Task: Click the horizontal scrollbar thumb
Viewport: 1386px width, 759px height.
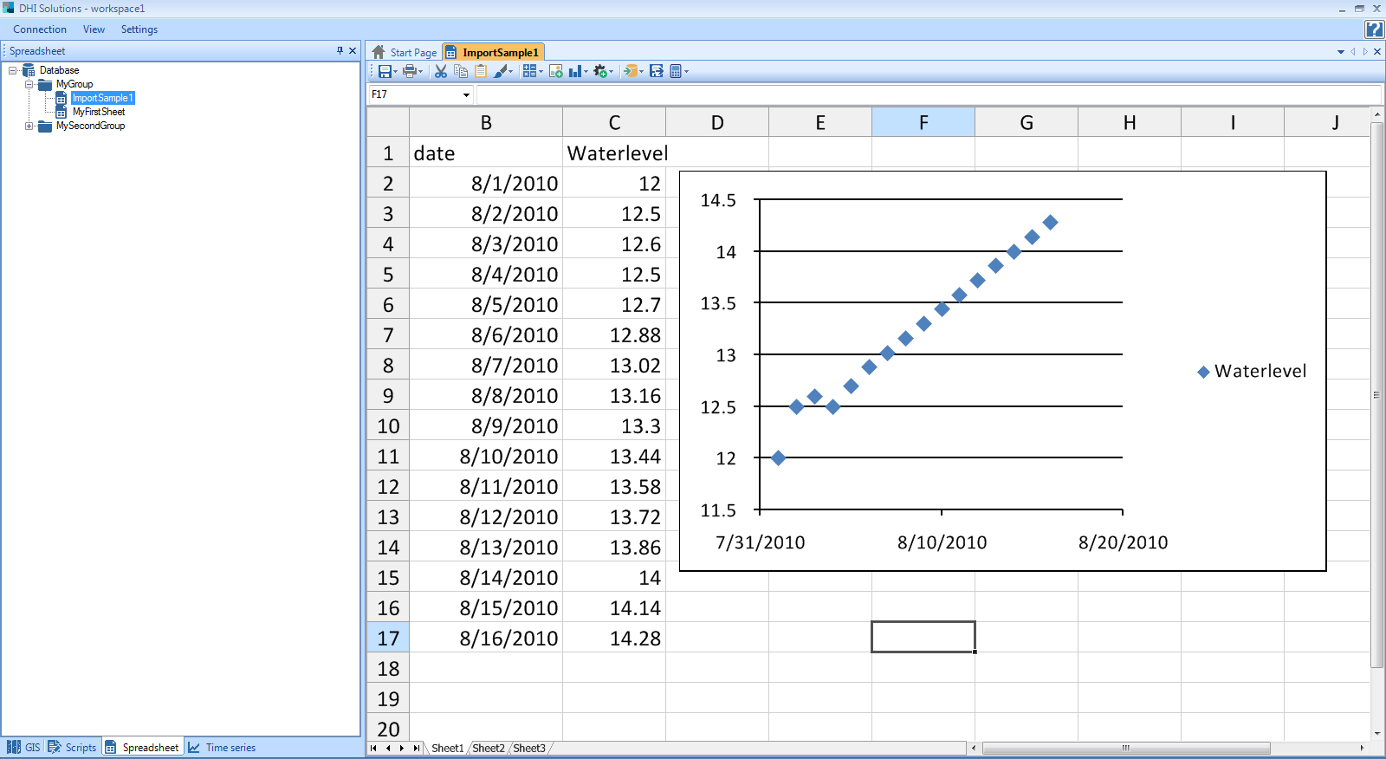Action: [x=1126, y=748]
